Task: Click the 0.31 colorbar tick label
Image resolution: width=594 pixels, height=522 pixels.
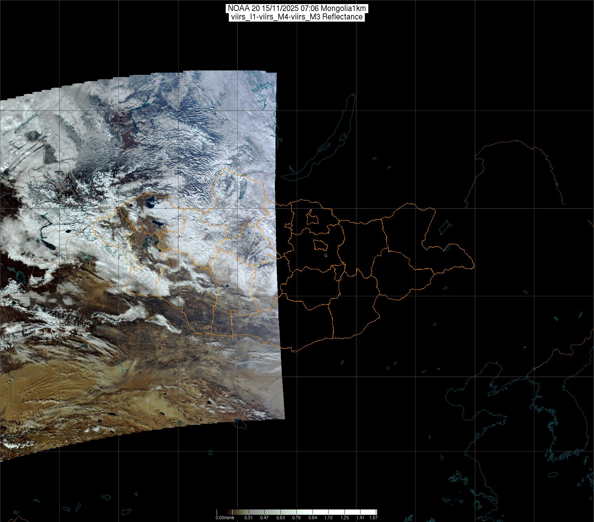Action: coord(249,518)
